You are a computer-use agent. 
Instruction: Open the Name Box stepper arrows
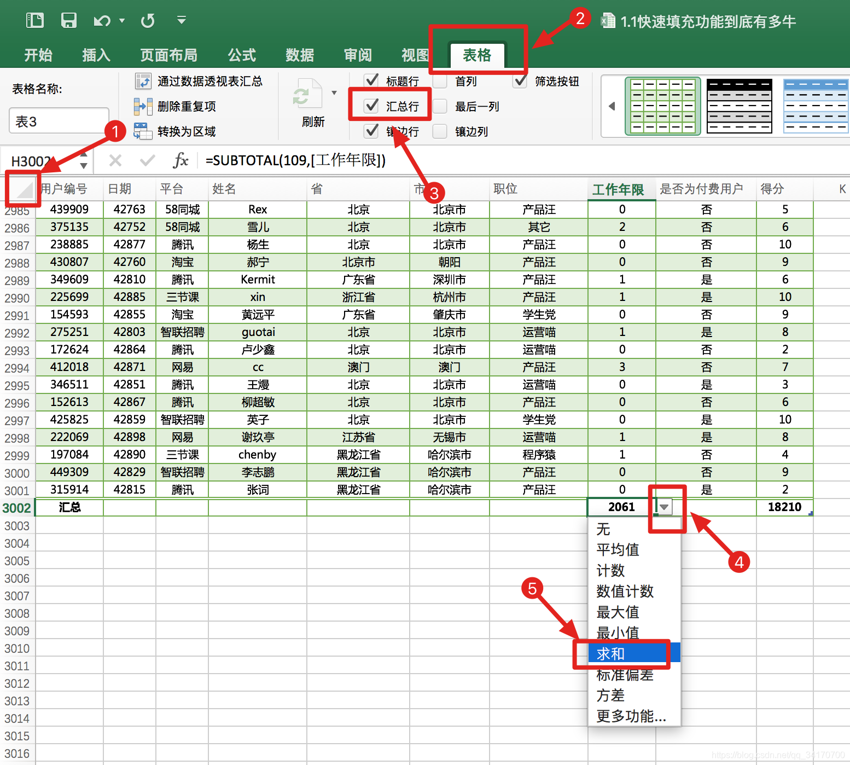tap(84, 161)
